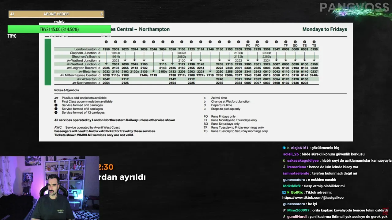Click the 2042 Wolverton departure time
This screenshot has height=220, width=392.
[106, 79]
